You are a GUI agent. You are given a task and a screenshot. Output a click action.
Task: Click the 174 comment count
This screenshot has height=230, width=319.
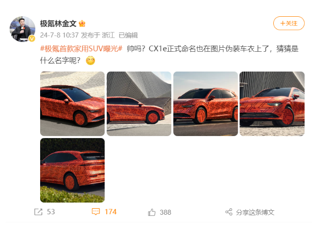110,212
